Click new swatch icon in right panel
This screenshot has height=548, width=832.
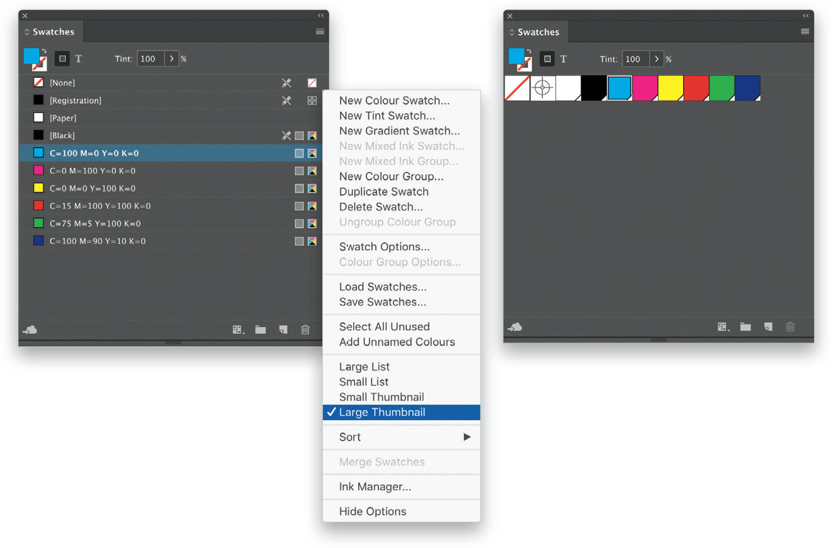768,327
